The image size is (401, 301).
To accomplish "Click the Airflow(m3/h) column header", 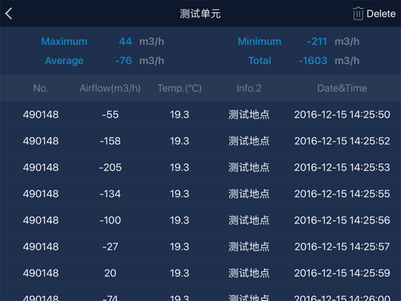I will [110, 88].
